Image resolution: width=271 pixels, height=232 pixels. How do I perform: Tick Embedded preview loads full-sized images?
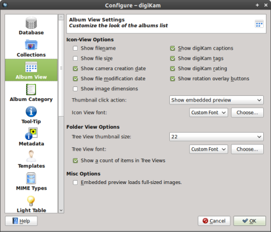[75, 182]
